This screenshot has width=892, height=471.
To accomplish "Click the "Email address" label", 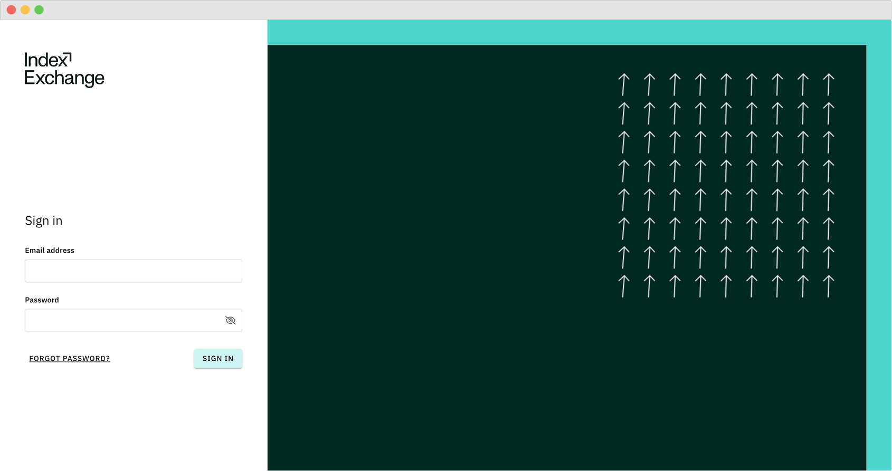I will pos(50,251).
